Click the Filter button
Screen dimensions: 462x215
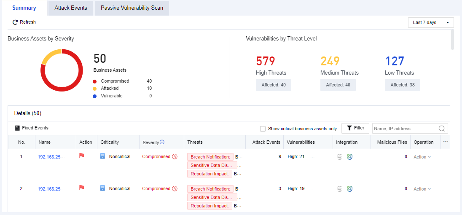point(355,128)
